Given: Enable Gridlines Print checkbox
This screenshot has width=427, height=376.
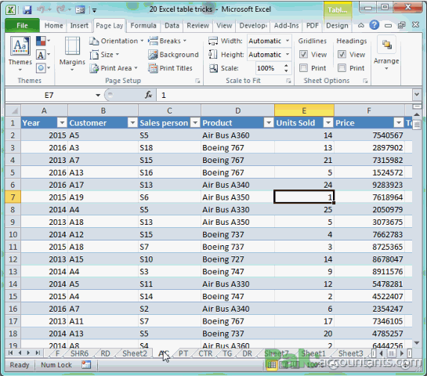Looking at the screenshot, I should click(303, 68).
